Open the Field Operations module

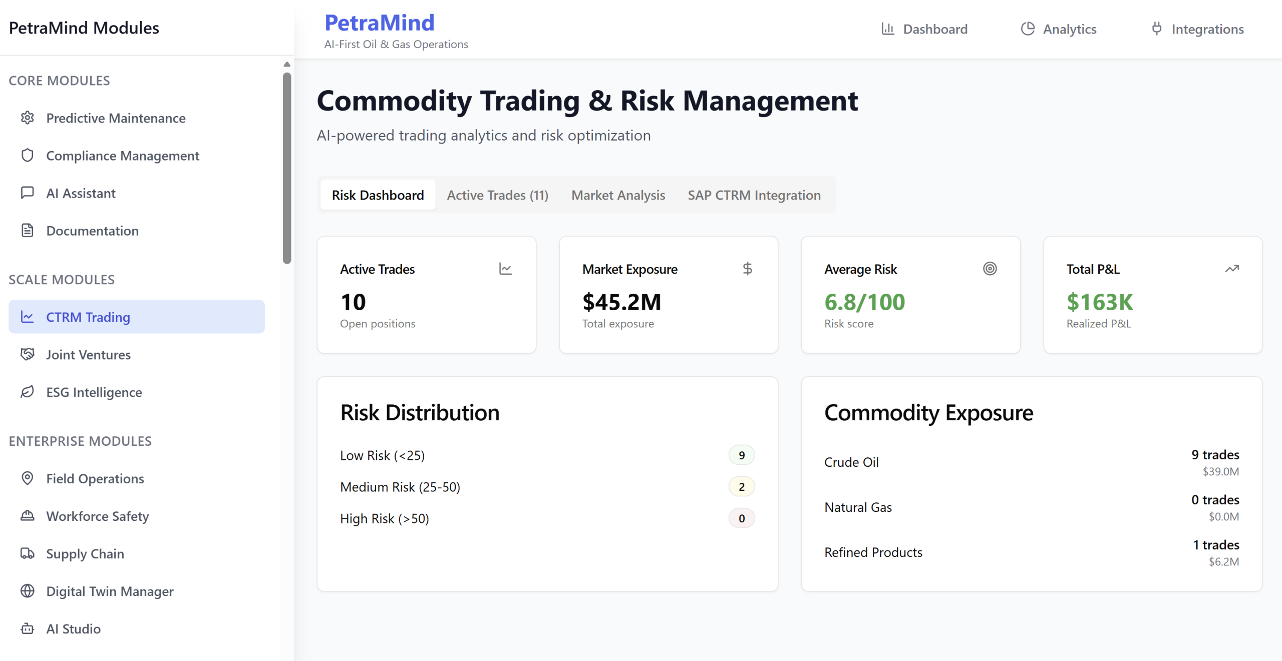pyautogui.click(x=95, y=478)
